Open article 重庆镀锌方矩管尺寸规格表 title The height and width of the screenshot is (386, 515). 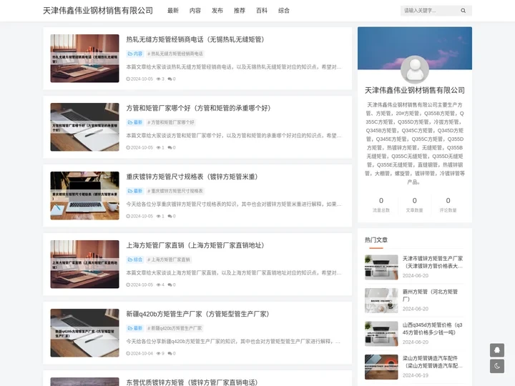(x=192, y=177)
